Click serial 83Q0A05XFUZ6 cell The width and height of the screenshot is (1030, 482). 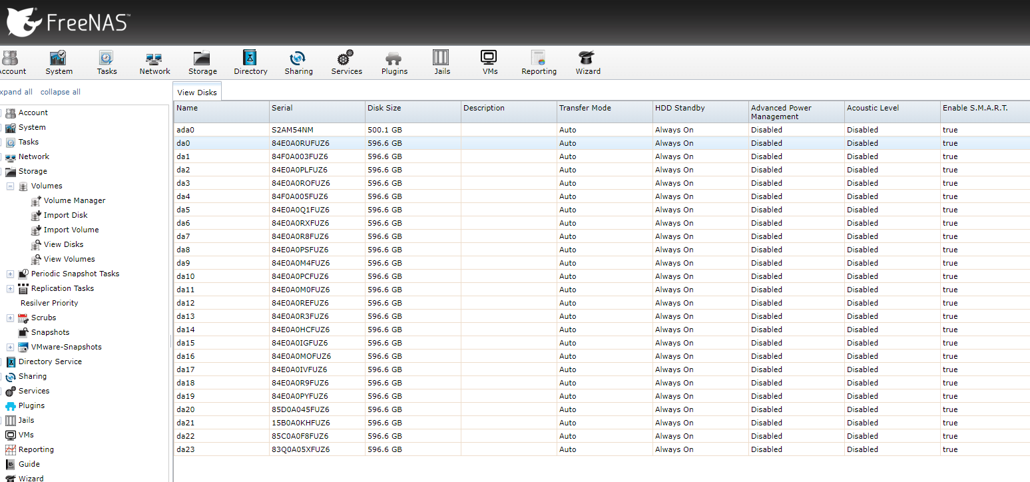[x=317, y=449]
